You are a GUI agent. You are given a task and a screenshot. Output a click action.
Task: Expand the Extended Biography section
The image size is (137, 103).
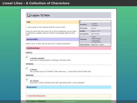pos(68,96)
